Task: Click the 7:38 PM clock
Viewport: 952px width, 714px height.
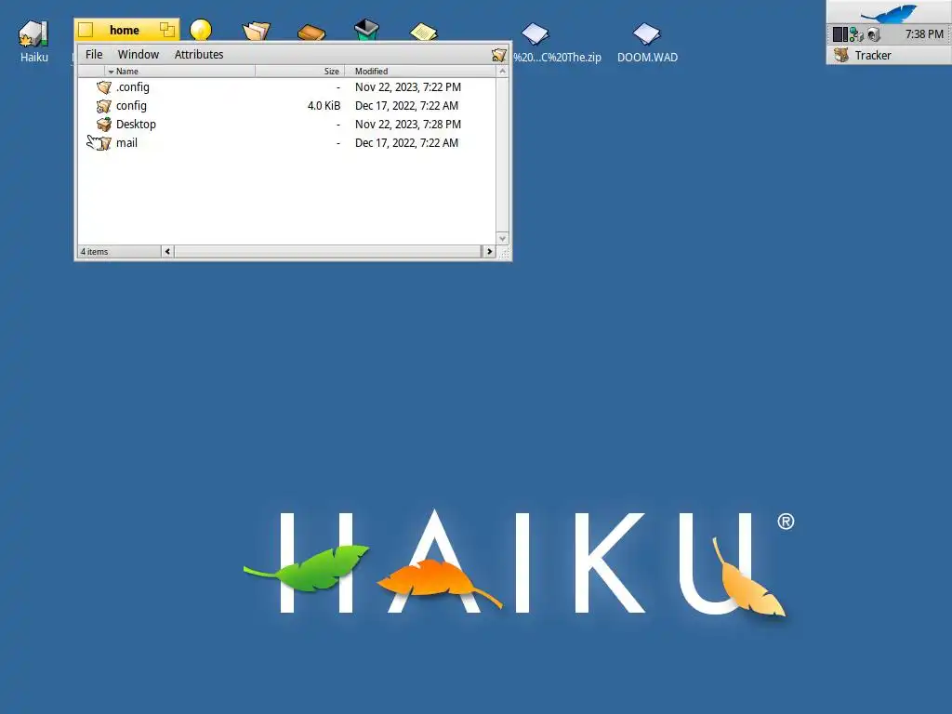Action: pos(924,34)
